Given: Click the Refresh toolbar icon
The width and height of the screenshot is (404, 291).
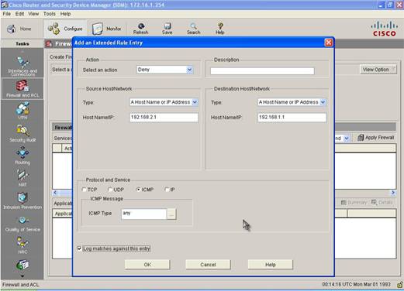Looking at the screenshot, I should pos(141,29).
